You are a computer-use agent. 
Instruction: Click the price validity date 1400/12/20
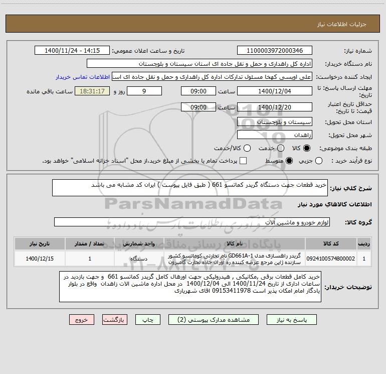(275, 107)
